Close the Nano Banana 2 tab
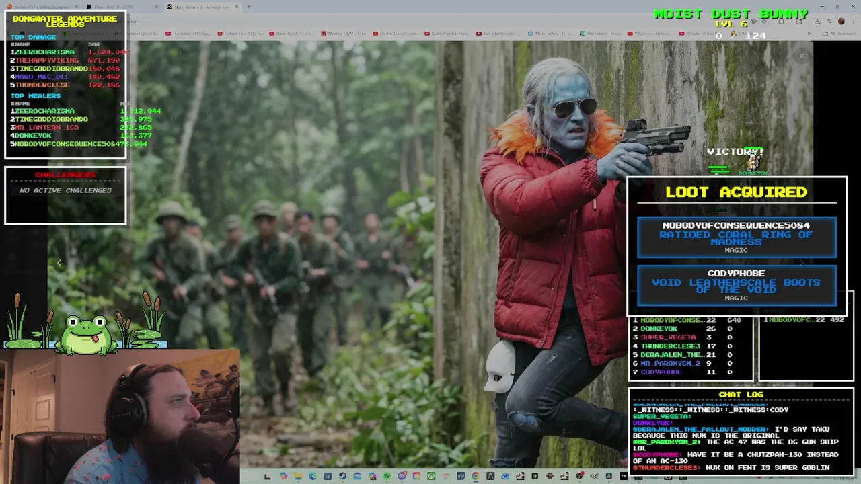861x484 pixels. (x=235, y=7)
